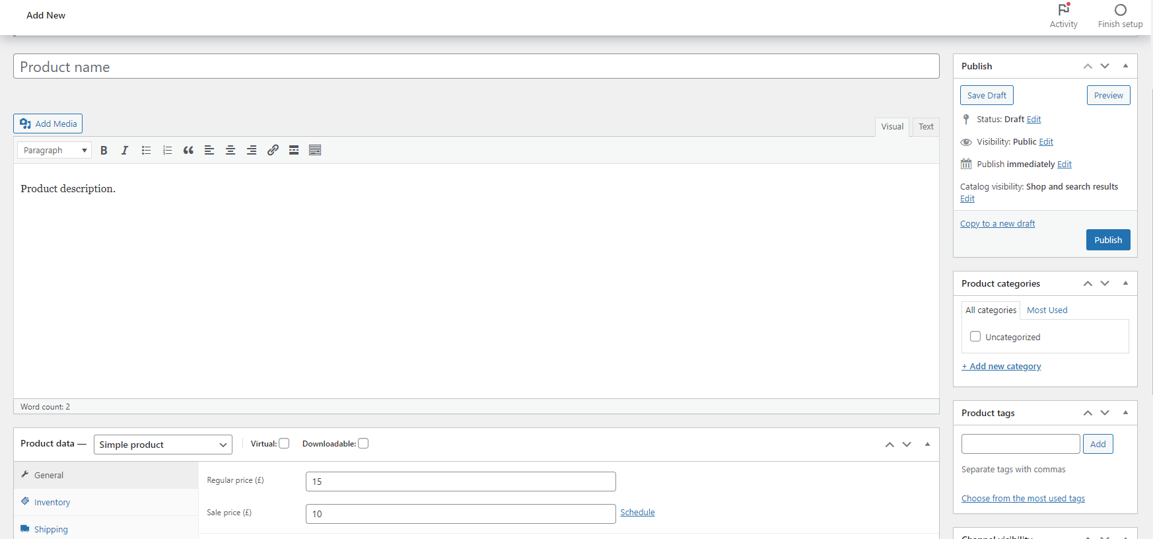The image size is (1153, 539).
Task: Move Product data box up
Action: 890,445
